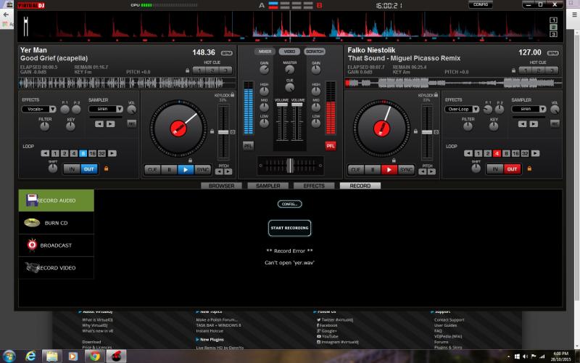Expand the Over-Loop effects dropdown

point(476,110)
